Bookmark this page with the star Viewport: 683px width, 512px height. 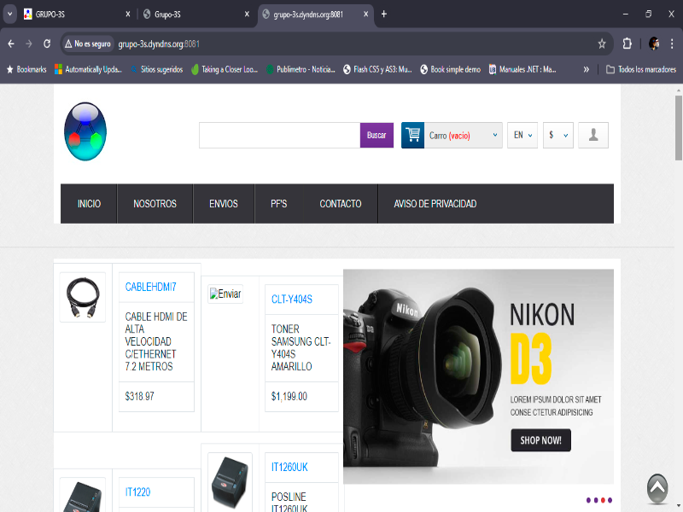coord(602,44)
